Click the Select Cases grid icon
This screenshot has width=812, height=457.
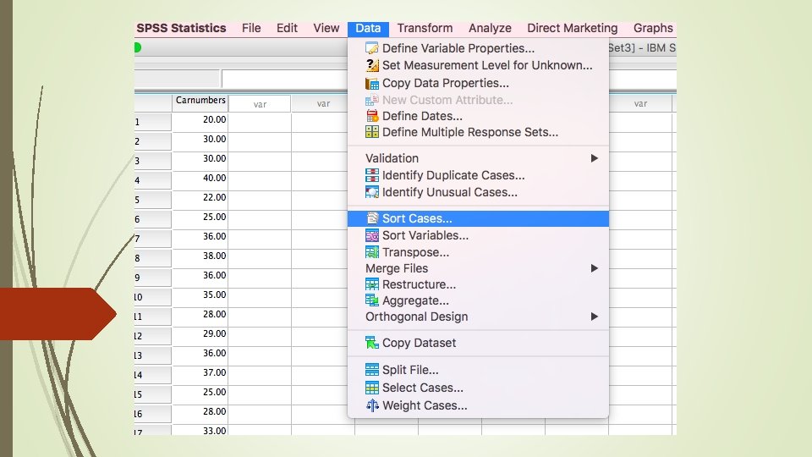click(x=372, y=388)
